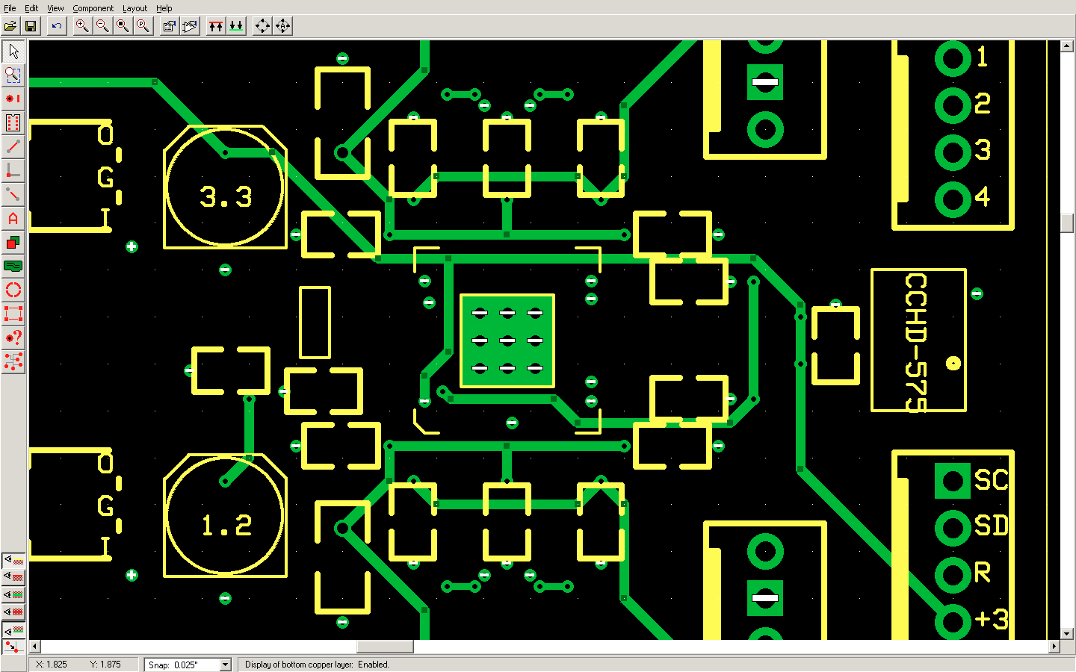Select the CCHD-575 component label
Viewport: 1076px width, 672px height.
(x=916, y=343)
